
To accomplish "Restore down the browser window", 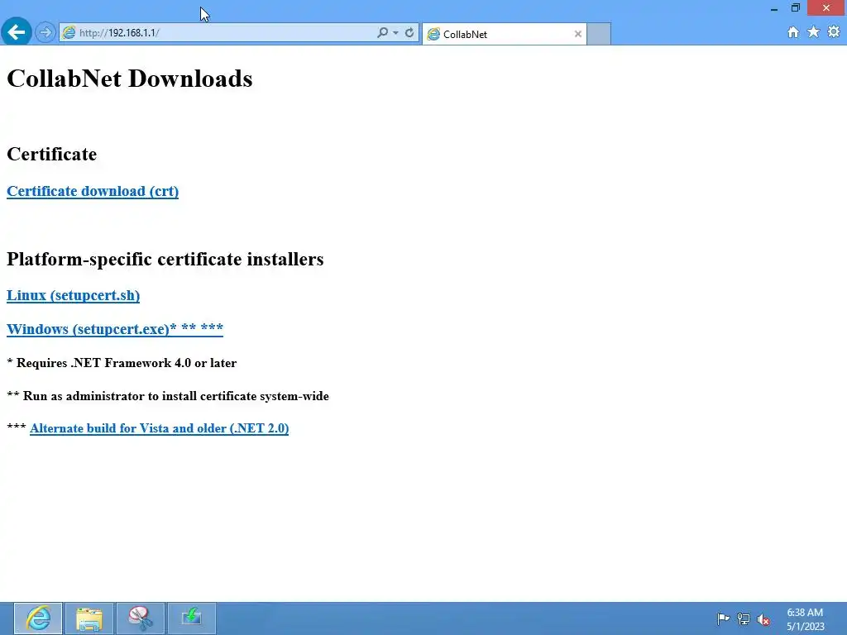I will (795, 8).
